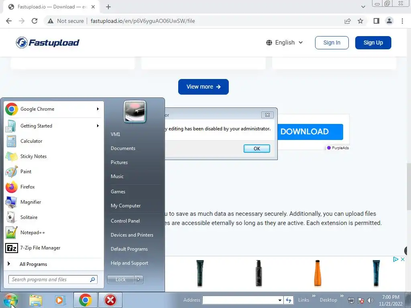Click the Fastupload logo
The image size is (411, 308).
coord(47,43)
